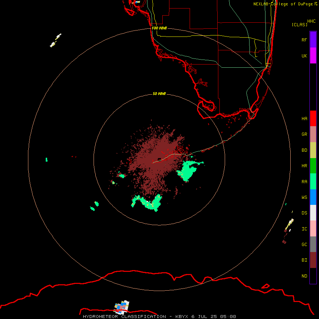Click the HYDROMETEOR CLASSIFICATION title text
The image size is (319, 319).
[124, 317]
